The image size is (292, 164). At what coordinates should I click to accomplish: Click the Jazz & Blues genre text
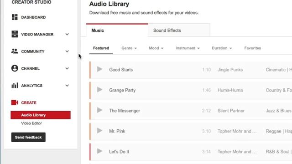click(279, 111)
